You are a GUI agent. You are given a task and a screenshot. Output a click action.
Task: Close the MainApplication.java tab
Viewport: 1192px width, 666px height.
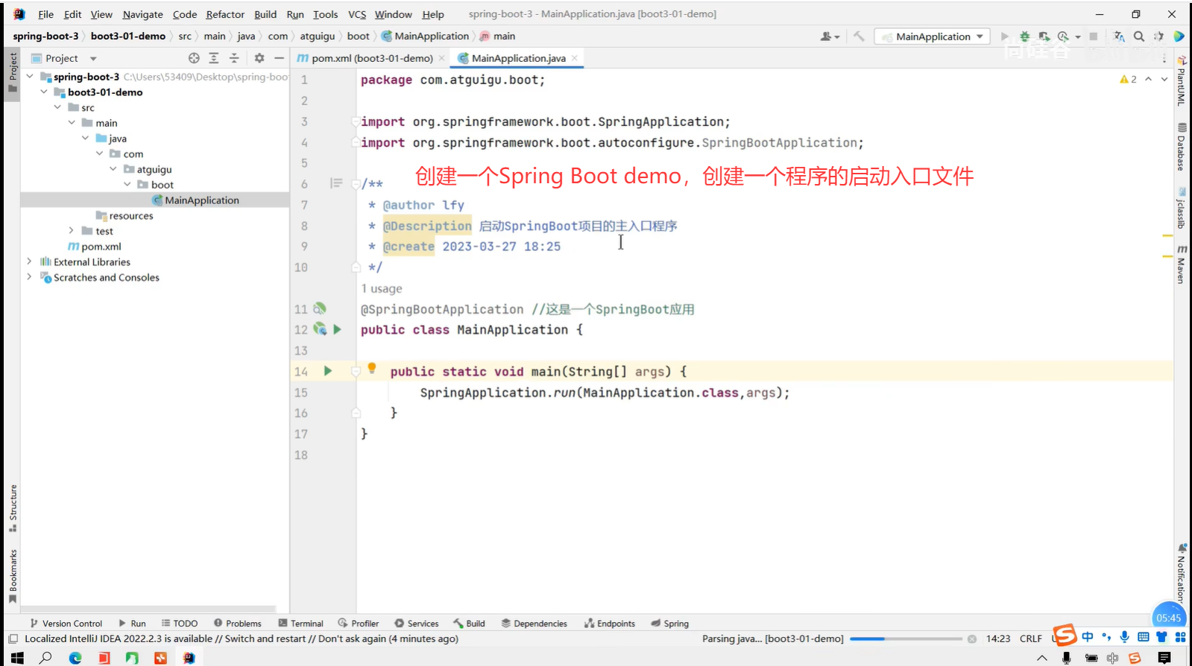[x=575, y=58]
